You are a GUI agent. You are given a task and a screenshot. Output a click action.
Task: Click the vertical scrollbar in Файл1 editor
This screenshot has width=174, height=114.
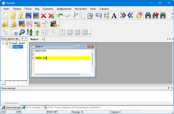[x=92, y=59]
